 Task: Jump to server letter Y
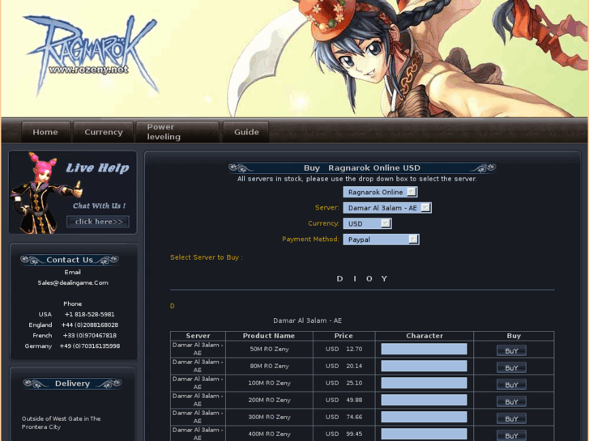click(384, 279)
